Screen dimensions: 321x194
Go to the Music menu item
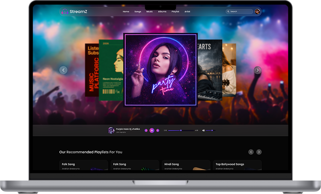click(x=149, y=12)
